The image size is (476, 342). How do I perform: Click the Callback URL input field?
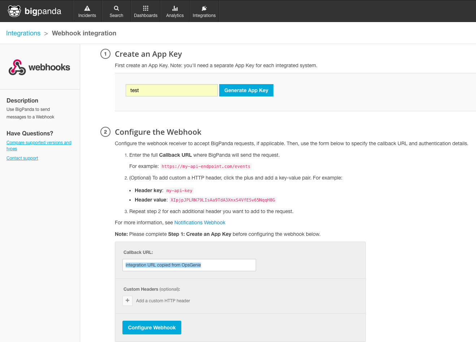tap(189, 265)
